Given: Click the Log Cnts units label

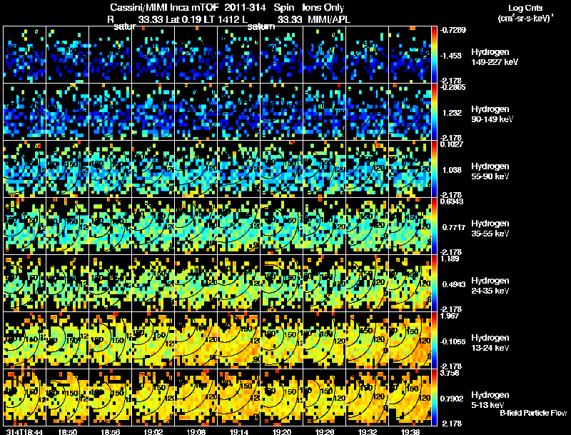Looking at the screenshot, I should 525,13.
